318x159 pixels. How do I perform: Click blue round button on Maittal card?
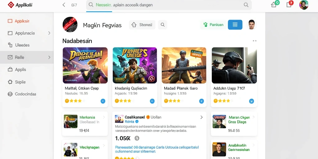click(x=103, y=101)
